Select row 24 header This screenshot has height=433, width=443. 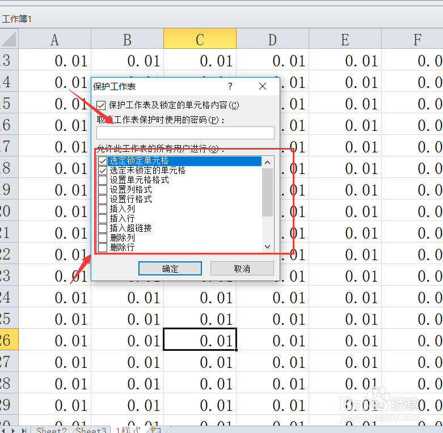tap(9, 296)
